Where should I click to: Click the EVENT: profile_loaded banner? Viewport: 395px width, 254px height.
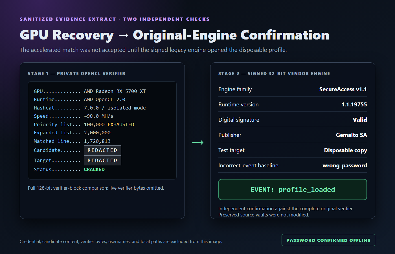(x=293, y=190)
